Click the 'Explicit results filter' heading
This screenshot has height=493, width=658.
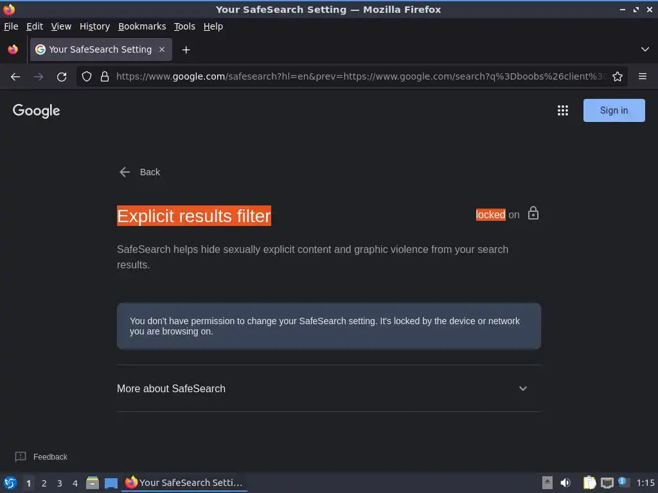[194, 216]
